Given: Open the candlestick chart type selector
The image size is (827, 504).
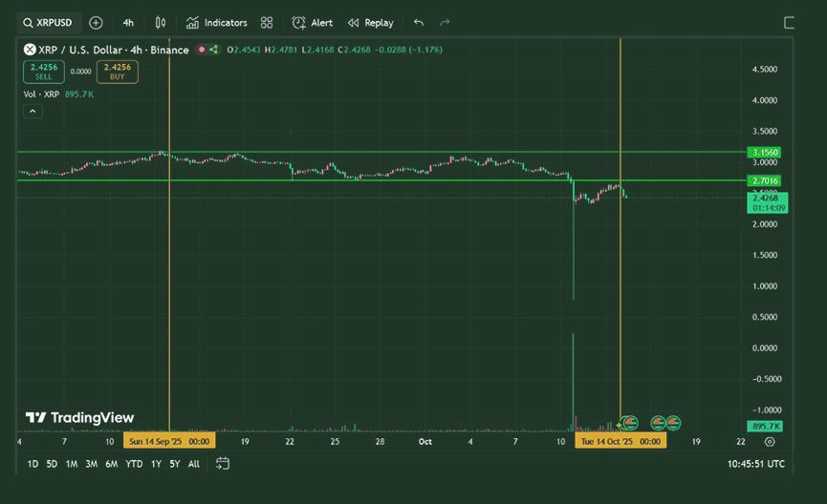Looking at the screenshot, I should (x=161, y=23).
